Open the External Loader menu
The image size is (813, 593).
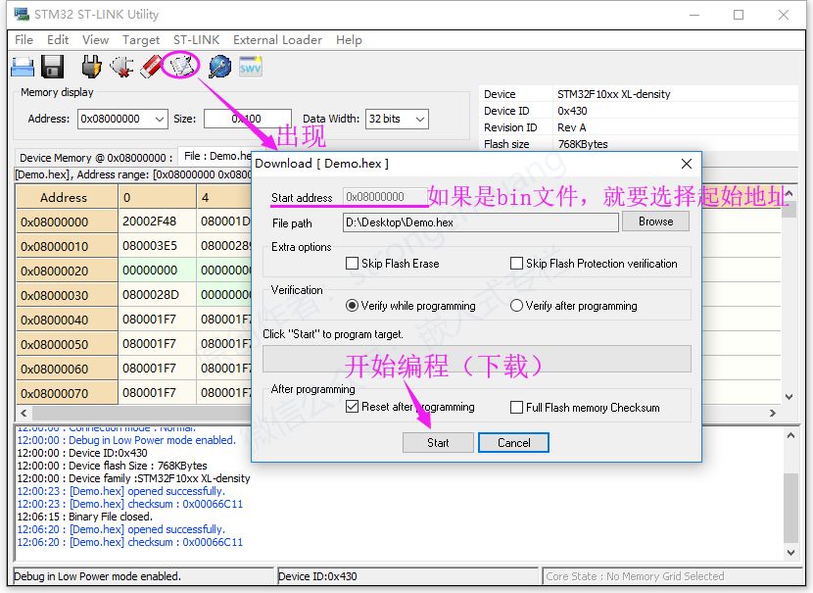tap(277, 40)
